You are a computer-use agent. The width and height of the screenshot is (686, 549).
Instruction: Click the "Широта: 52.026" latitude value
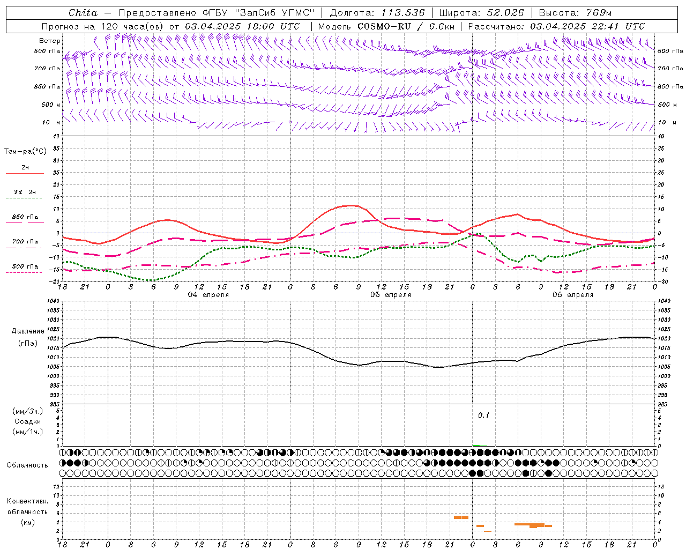tap(481, 13)
